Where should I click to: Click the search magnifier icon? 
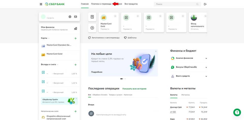pos(197,4)
